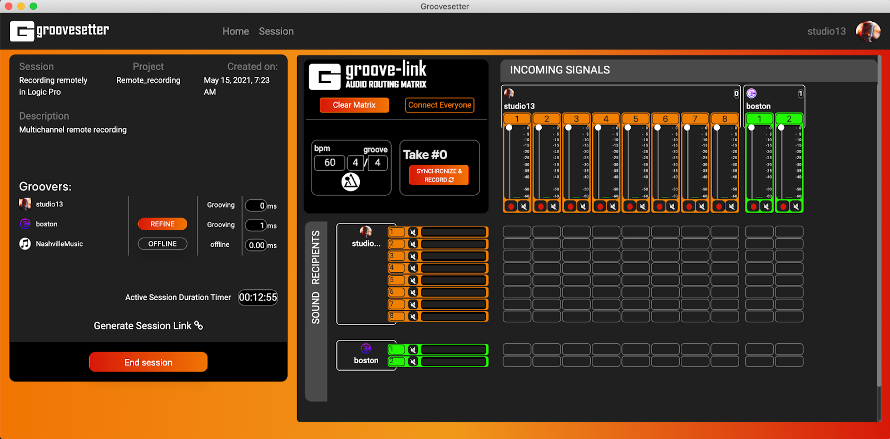
Task: Mute studio13 recipient output 8
Action: point(413,316)
